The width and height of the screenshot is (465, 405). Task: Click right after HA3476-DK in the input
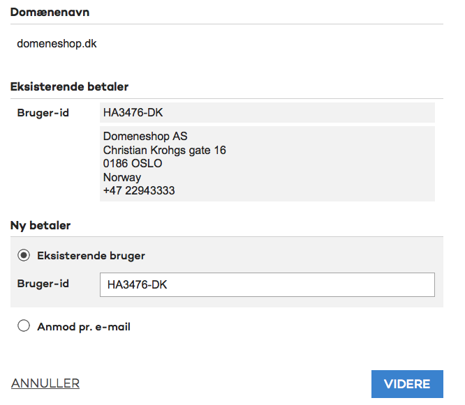[168, 285]
